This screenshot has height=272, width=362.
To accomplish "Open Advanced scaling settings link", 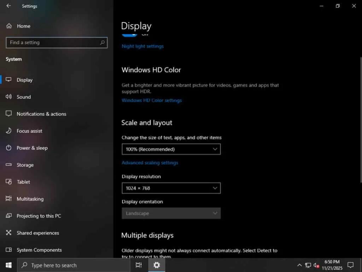I will [x=150, y=163].
